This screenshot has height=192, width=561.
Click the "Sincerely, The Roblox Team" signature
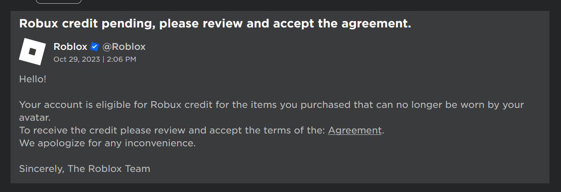point(84,169)
